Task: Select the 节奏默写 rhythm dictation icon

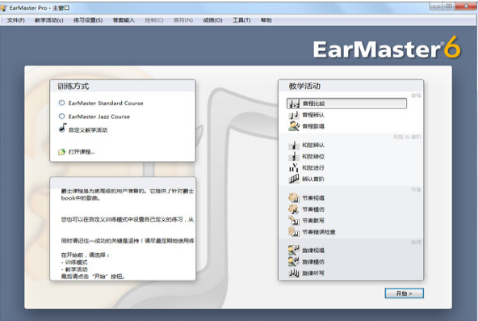Action: pos(294,220)
